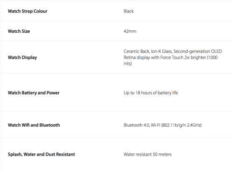Select the Watch Strap Colour label

(27, 11)
